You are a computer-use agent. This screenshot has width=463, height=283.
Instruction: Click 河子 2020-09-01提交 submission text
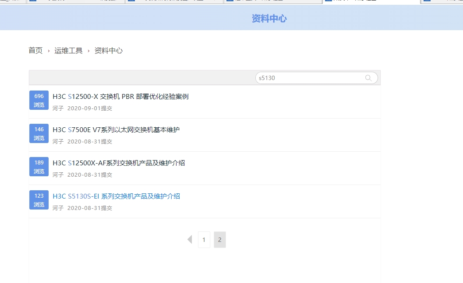click(x=82, y=108)
